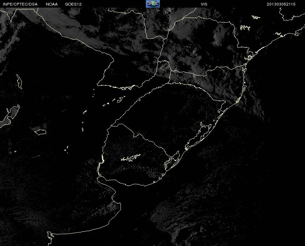Click the GOES12 satellite label
Viewport: 305px width, 246px height.
(x=73, y=4)
